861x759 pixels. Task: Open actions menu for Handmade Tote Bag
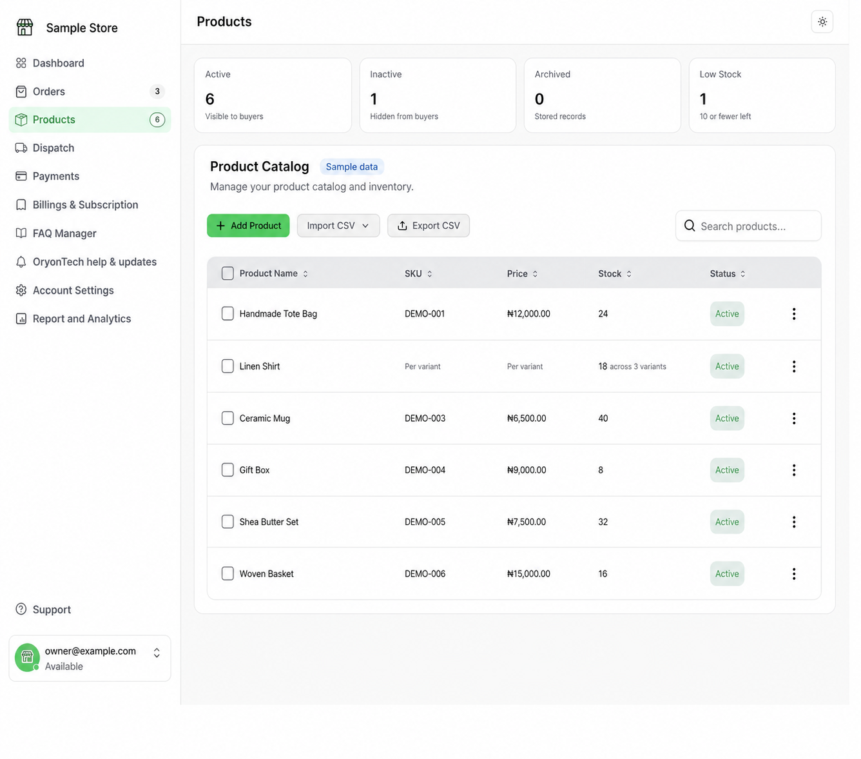(794, 314)
